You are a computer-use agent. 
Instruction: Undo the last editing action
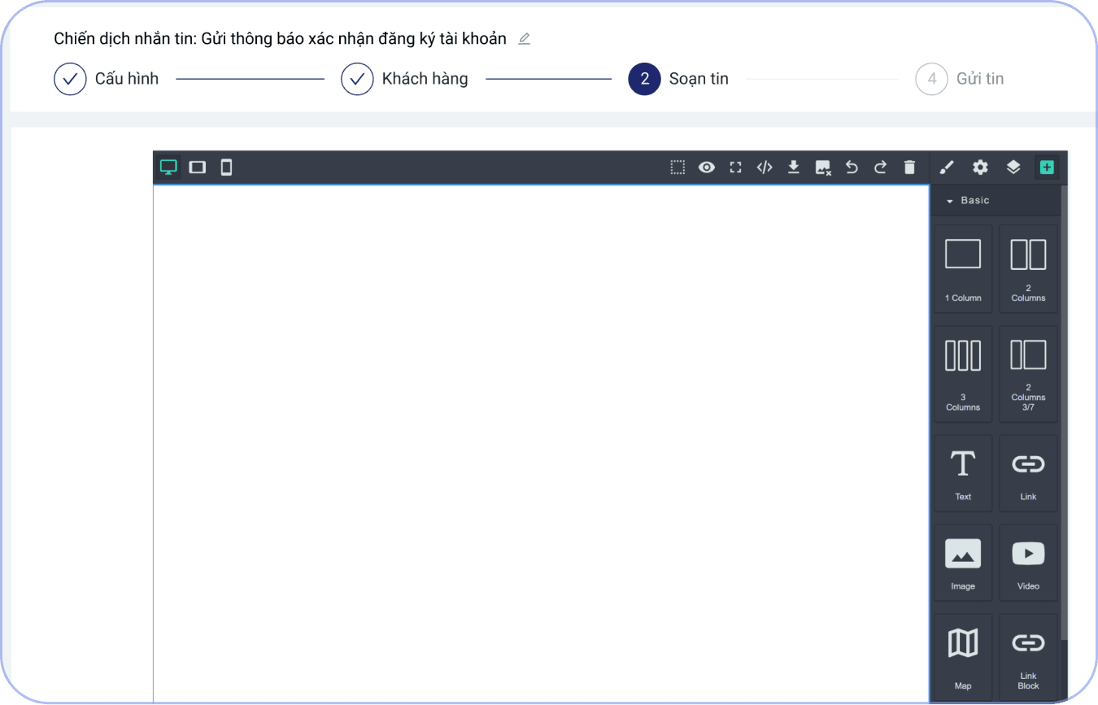click(x=852, y=167)
